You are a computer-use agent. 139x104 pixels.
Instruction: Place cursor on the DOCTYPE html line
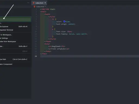pos(48,9)
